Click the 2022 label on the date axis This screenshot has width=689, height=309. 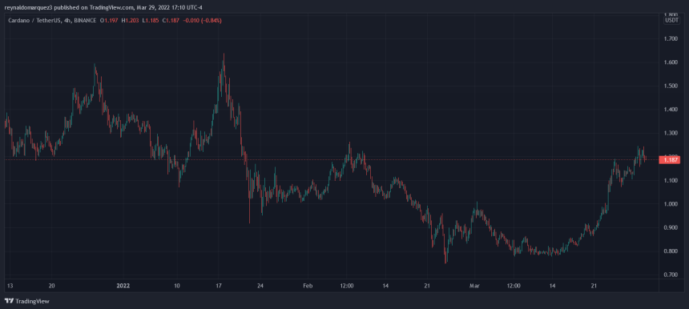[123, 286]
